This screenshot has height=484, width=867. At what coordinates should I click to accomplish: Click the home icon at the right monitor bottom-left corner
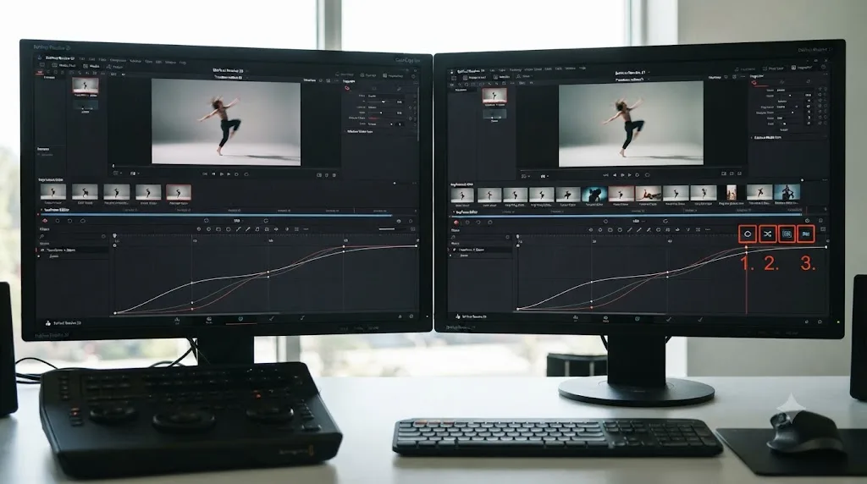click(x=458, y=316)
